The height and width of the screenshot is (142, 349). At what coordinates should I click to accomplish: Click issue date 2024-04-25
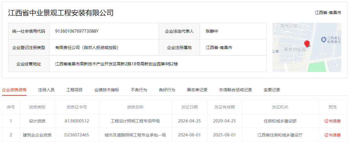pyautogui.click(x=189, y=121)
